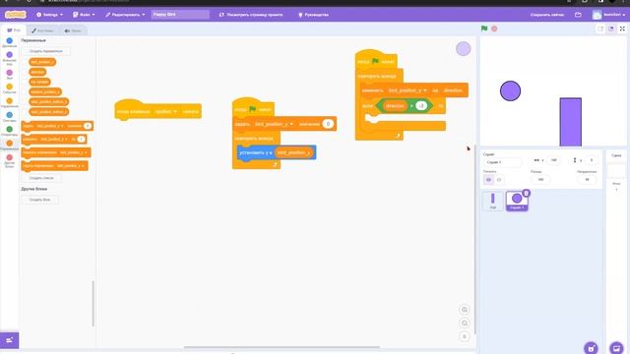Viewport: 630px width, 354px height.
Task: Hide the sprite from stage
Action: click(x=499, y=180)
